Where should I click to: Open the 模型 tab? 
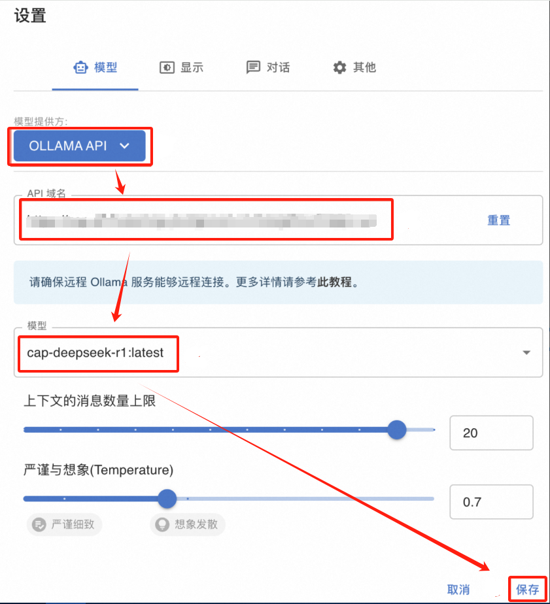pyautogui.click(x=95, y=67)
